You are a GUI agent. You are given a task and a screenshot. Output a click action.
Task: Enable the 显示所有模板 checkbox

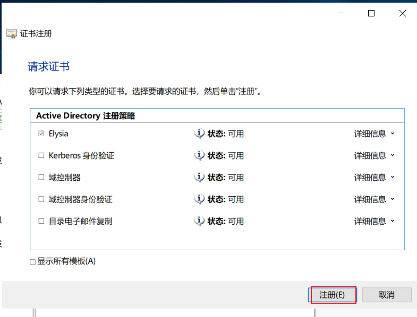click(x=33, y=262)
